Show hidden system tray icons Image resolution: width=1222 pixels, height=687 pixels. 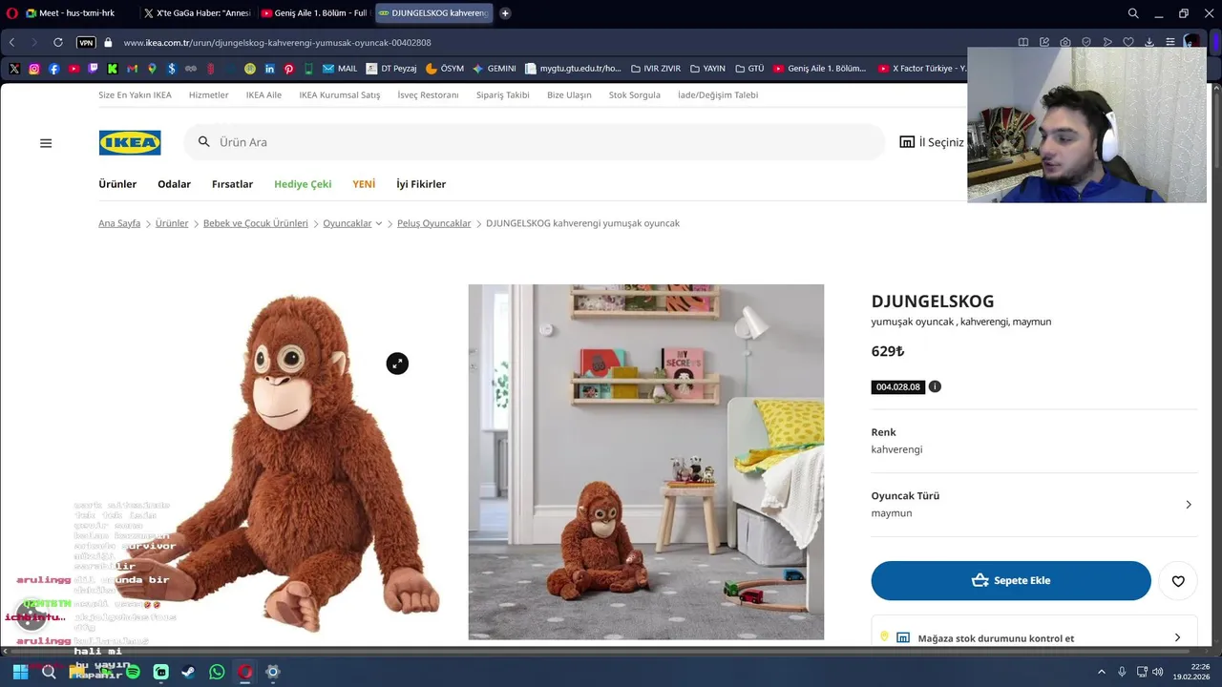1101,672
